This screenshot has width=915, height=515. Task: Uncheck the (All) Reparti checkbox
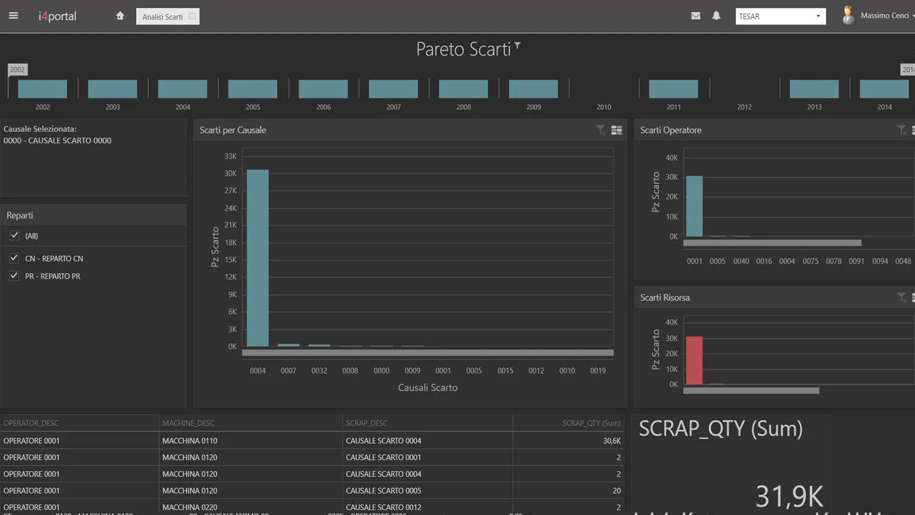14,235
